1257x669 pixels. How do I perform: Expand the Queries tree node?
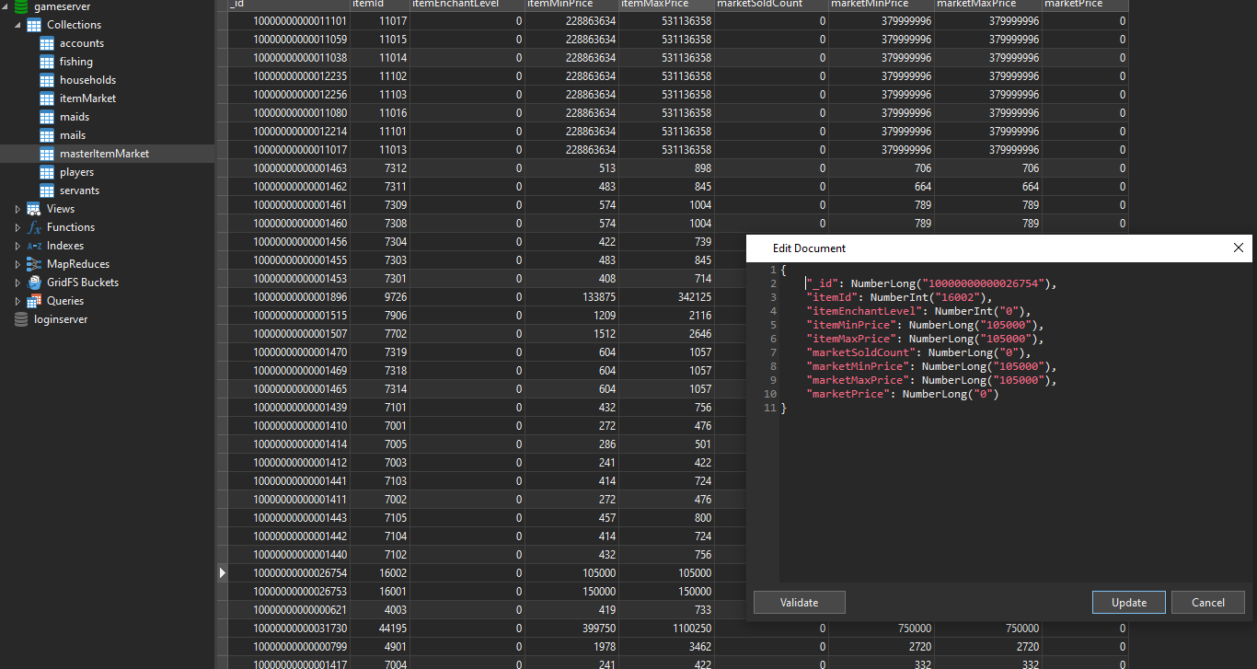[17, 301]
